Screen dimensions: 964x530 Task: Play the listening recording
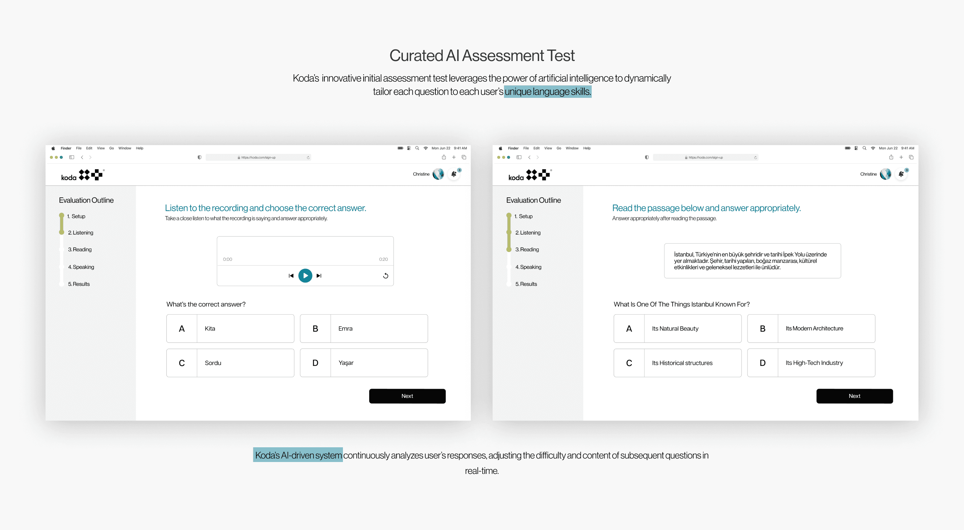click(305, 276)
